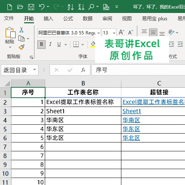Toggle Italic formatting

click(50, 44)
